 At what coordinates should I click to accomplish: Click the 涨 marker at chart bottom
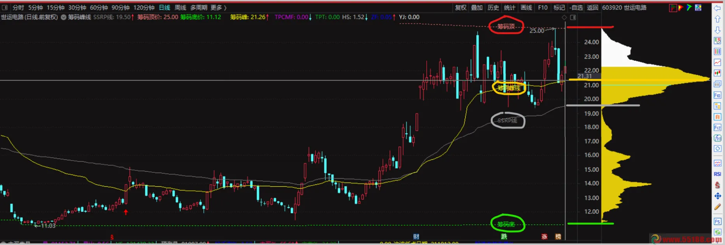pos(545,236)
